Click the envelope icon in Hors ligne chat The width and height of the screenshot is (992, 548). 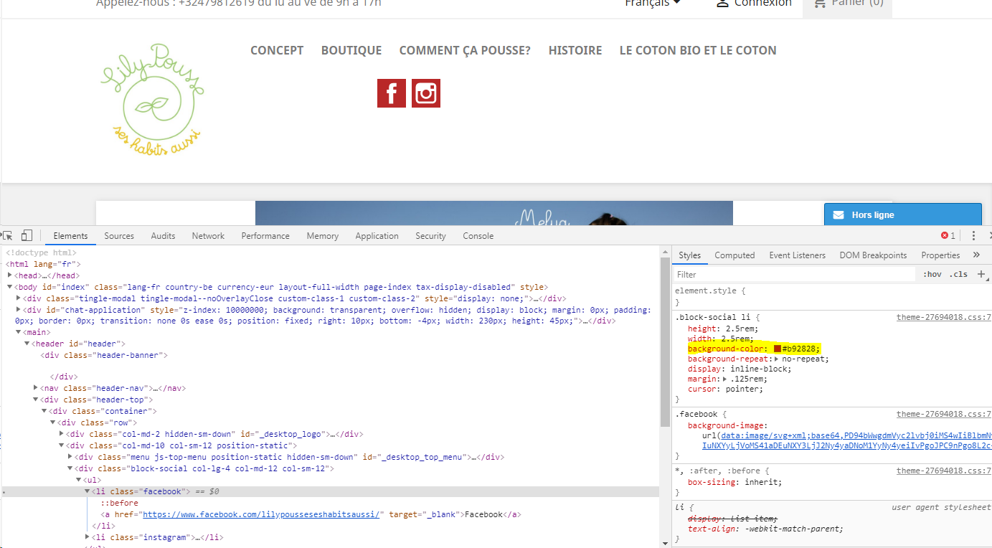[838, 214]
